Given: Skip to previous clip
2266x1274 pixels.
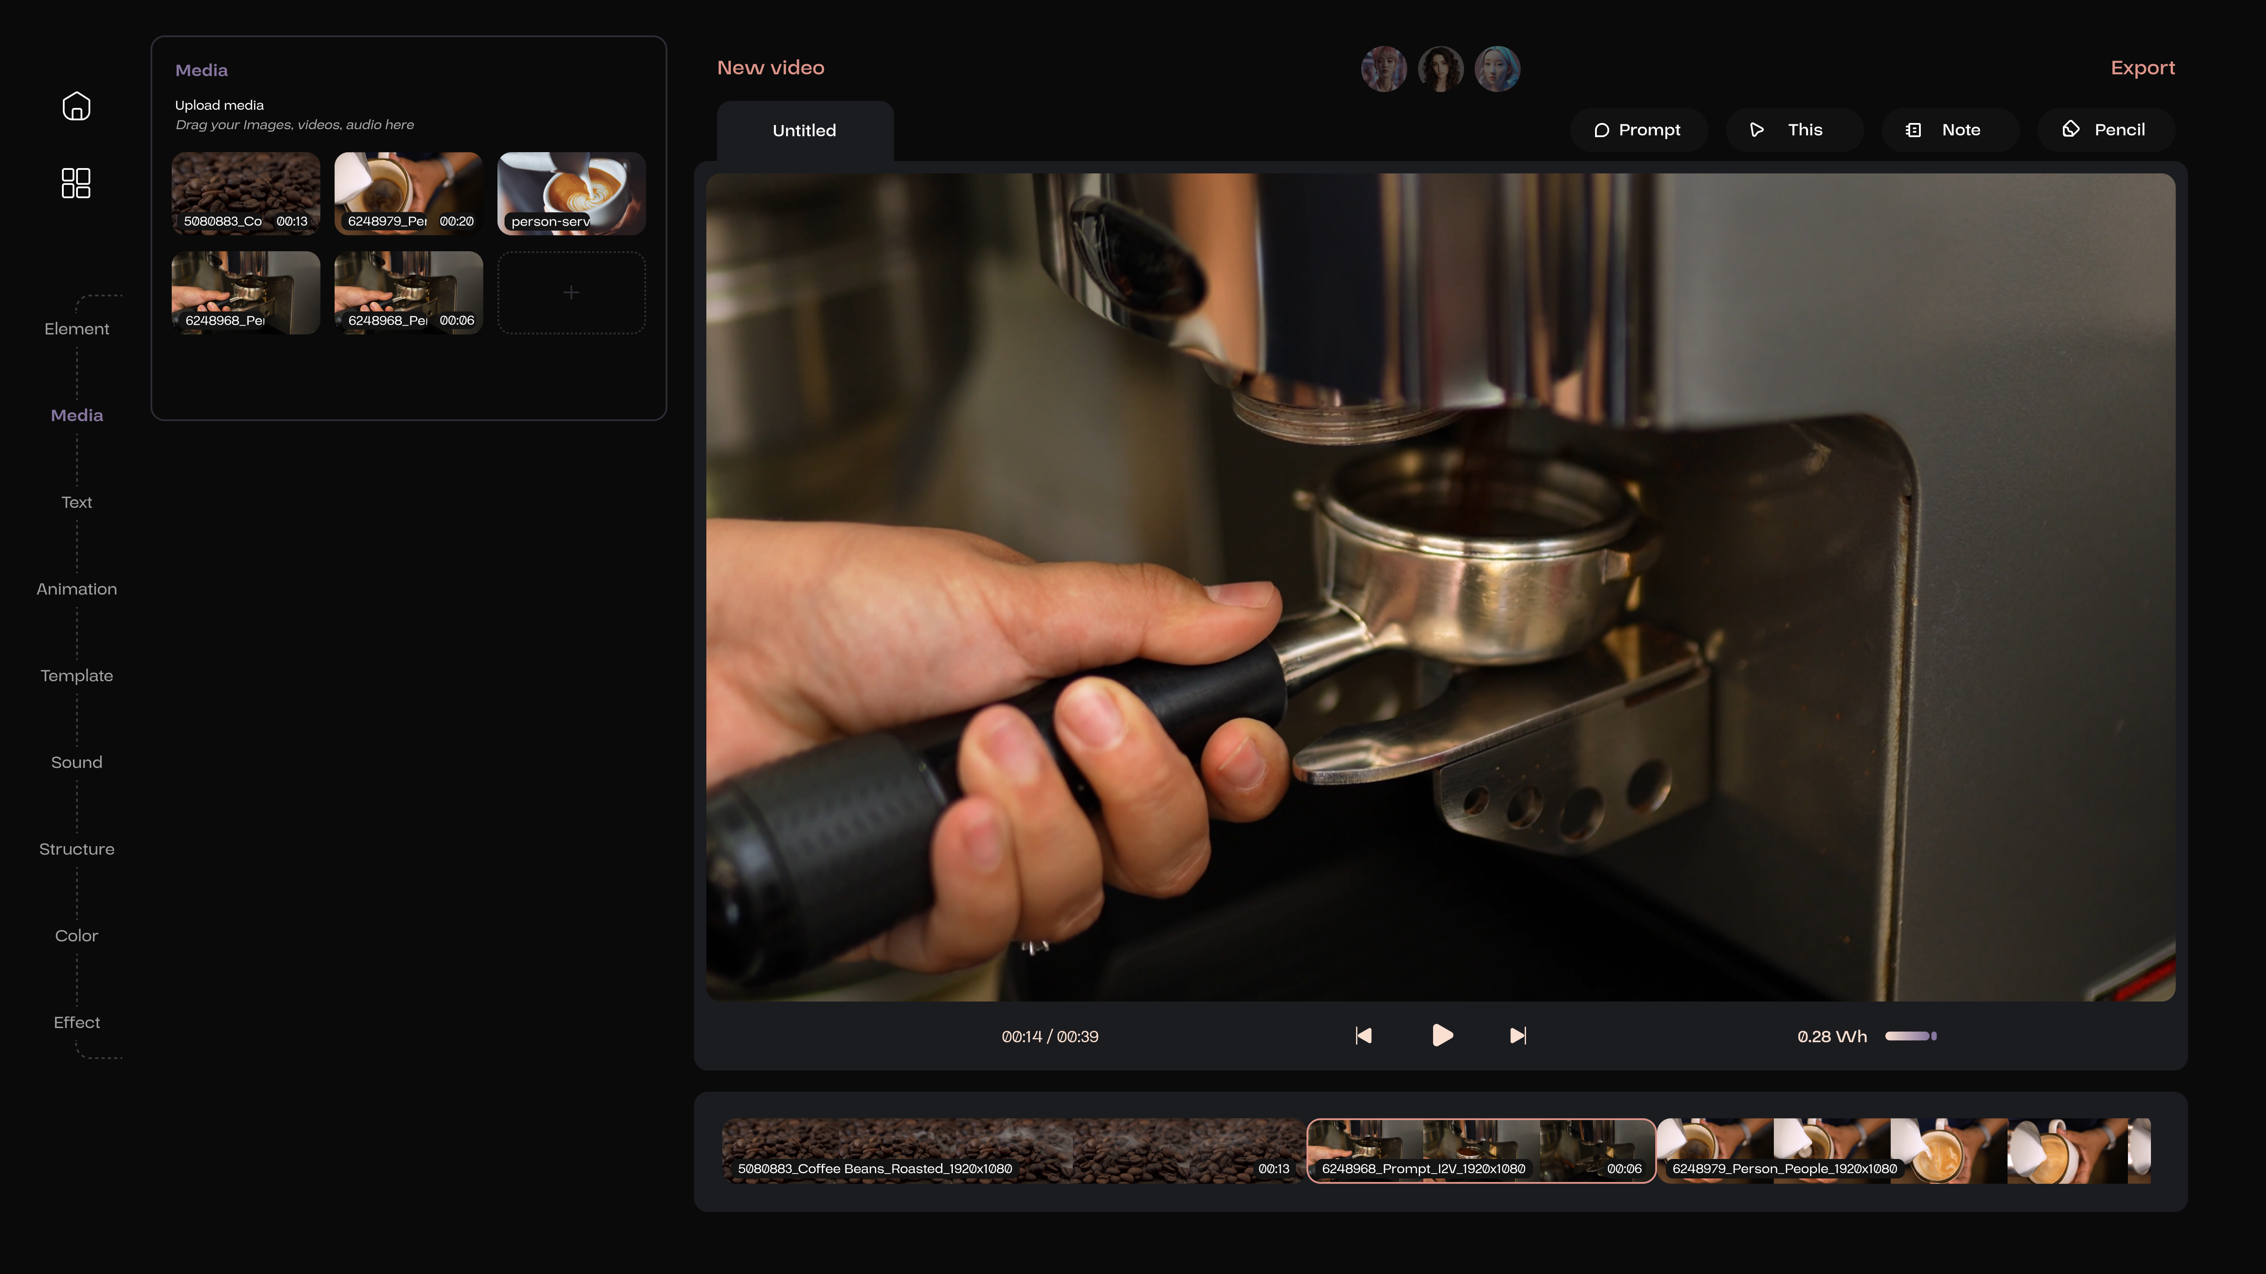Looking at the screenshot, I should pyautogui.click(x=1364, y=1036).
